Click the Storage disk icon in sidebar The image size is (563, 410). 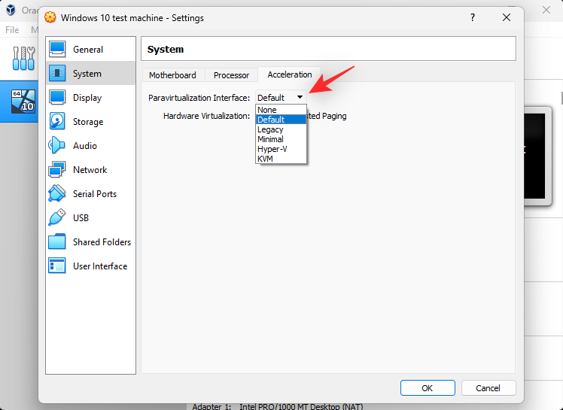click(x=57, y=121)
